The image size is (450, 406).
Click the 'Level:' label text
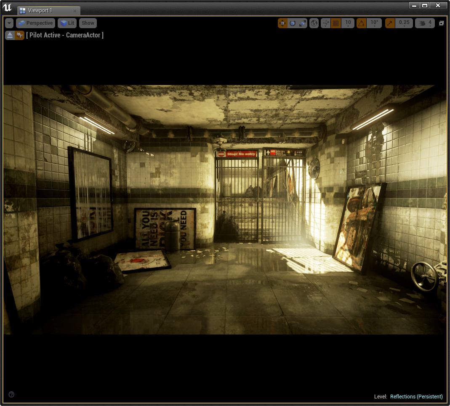(x=381, y=396)
